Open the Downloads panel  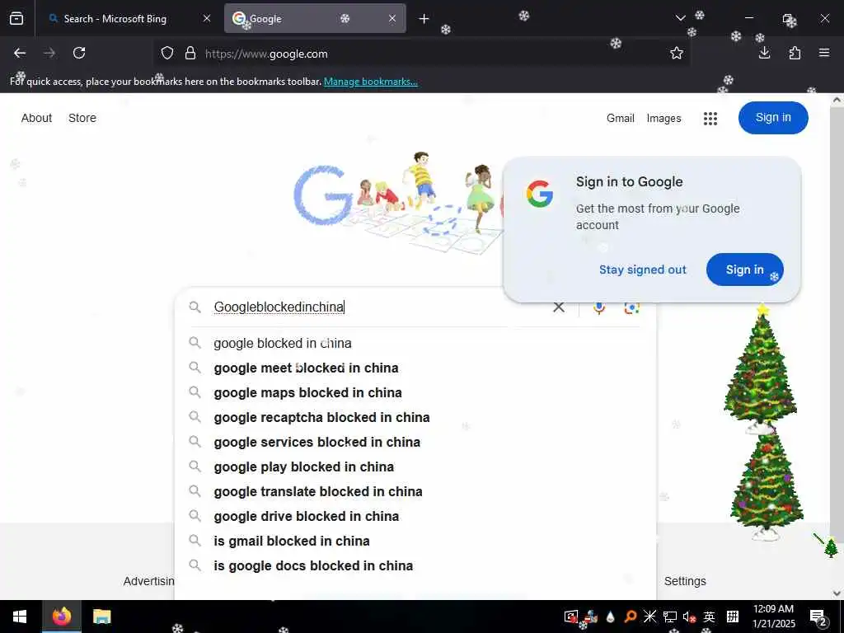coord(764,53)
